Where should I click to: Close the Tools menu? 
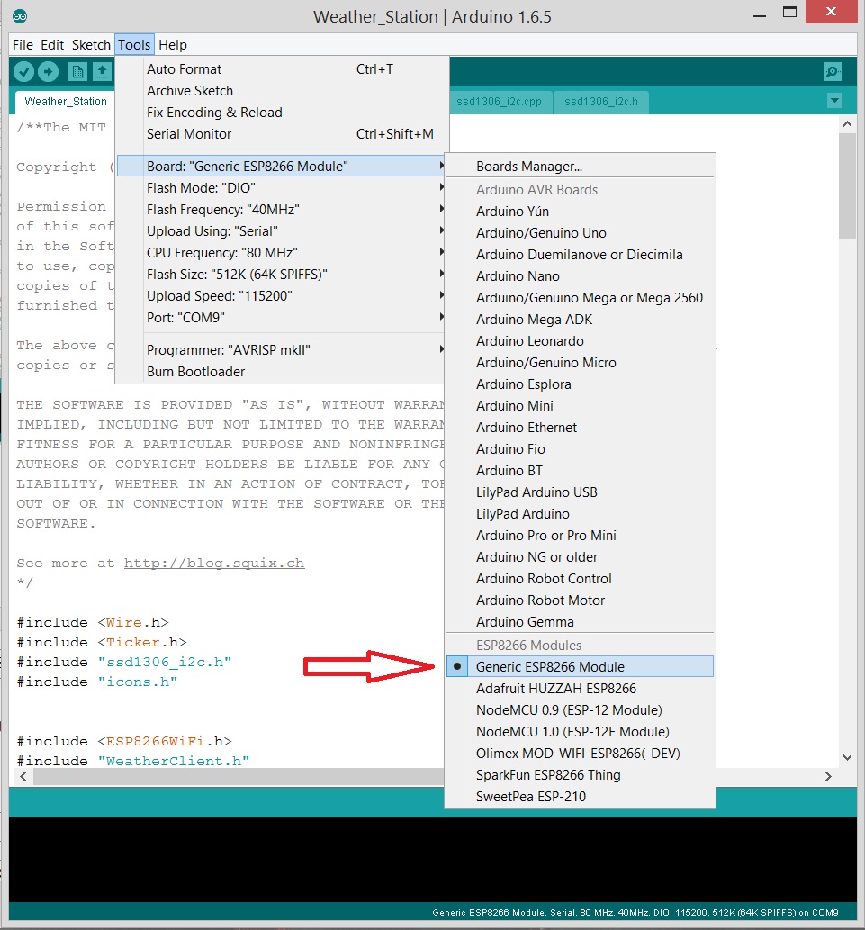pos(134,44)
